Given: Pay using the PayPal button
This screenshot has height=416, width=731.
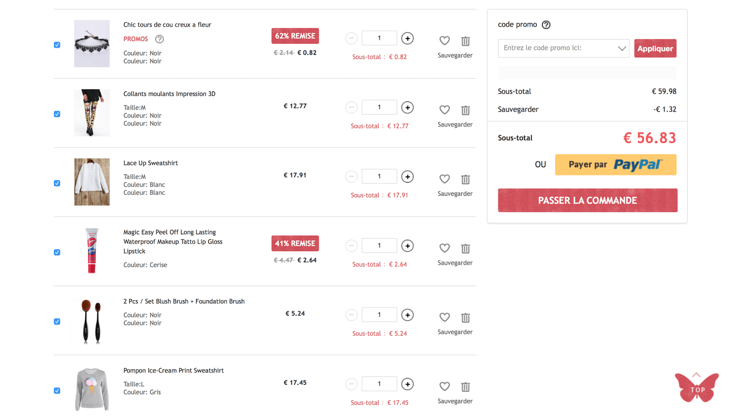Looking at the screenshot, I should tap(615, 165).
